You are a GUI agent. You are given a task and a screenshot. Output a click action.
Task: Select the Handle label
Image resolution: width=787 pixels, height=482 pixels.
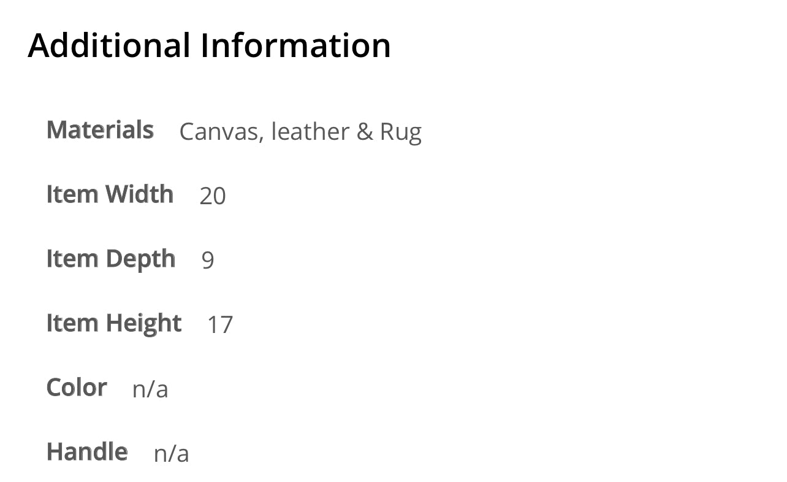[87, 452]
